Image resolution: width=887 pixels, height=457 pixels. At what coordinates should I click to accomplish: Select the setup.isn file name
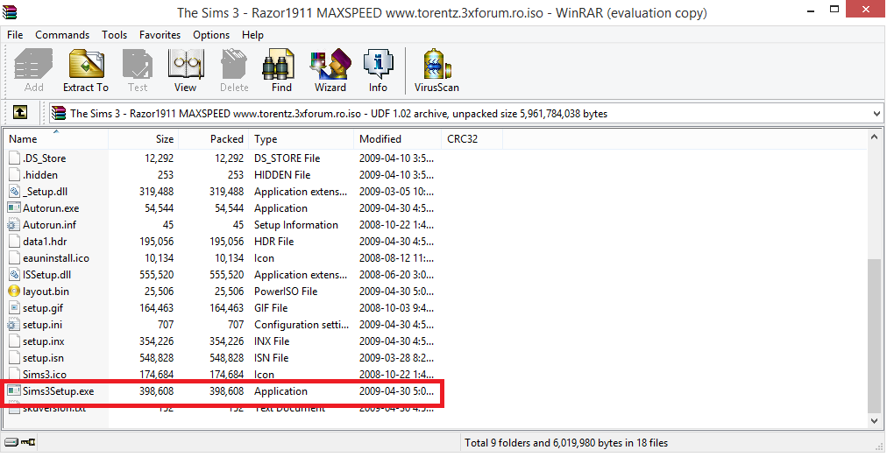[43, 358]
